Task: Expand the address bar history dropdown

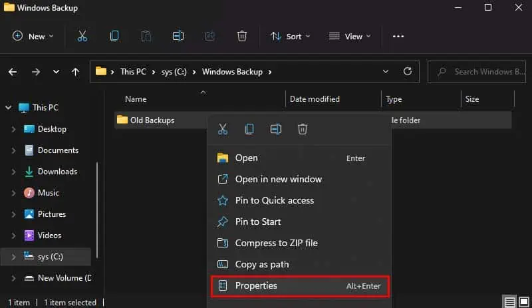Action: coord(386,71)
